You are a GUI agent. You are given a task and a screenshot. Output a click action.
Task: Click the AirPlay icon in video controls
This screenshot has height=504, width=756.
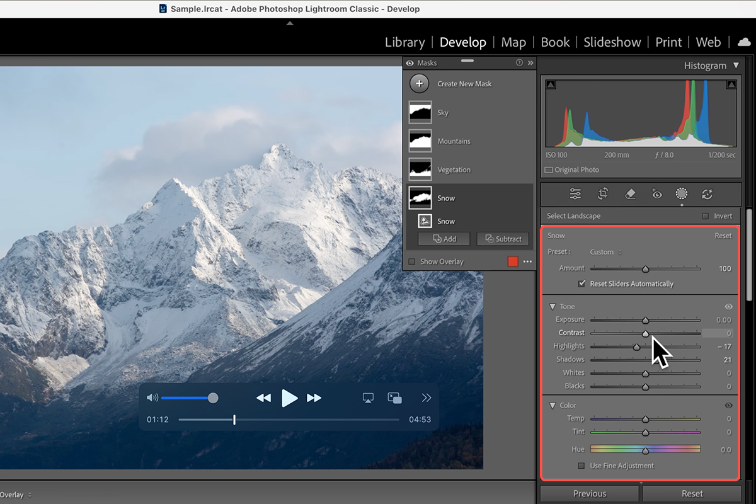369,398
